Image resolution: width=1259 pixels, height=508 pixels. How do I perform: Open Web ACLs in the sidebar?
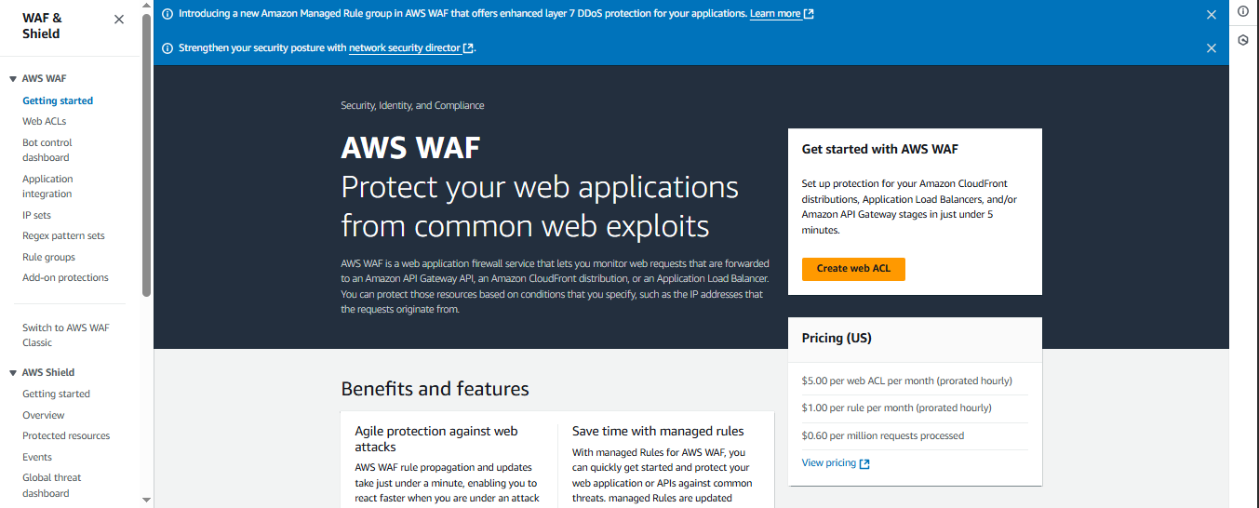[44, 121]
